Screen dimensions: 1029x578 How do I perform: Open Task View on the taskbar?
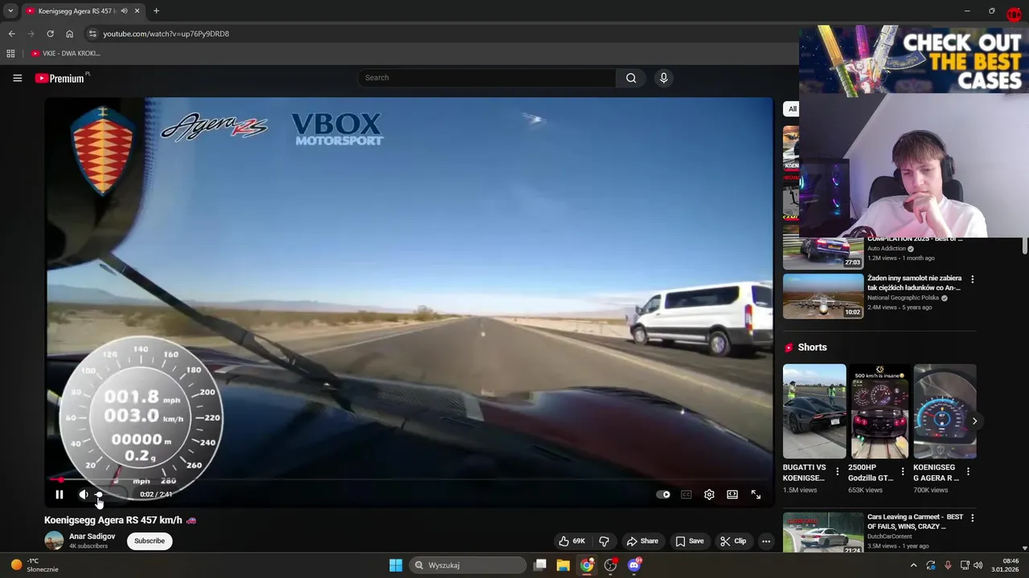pos(540,565)
